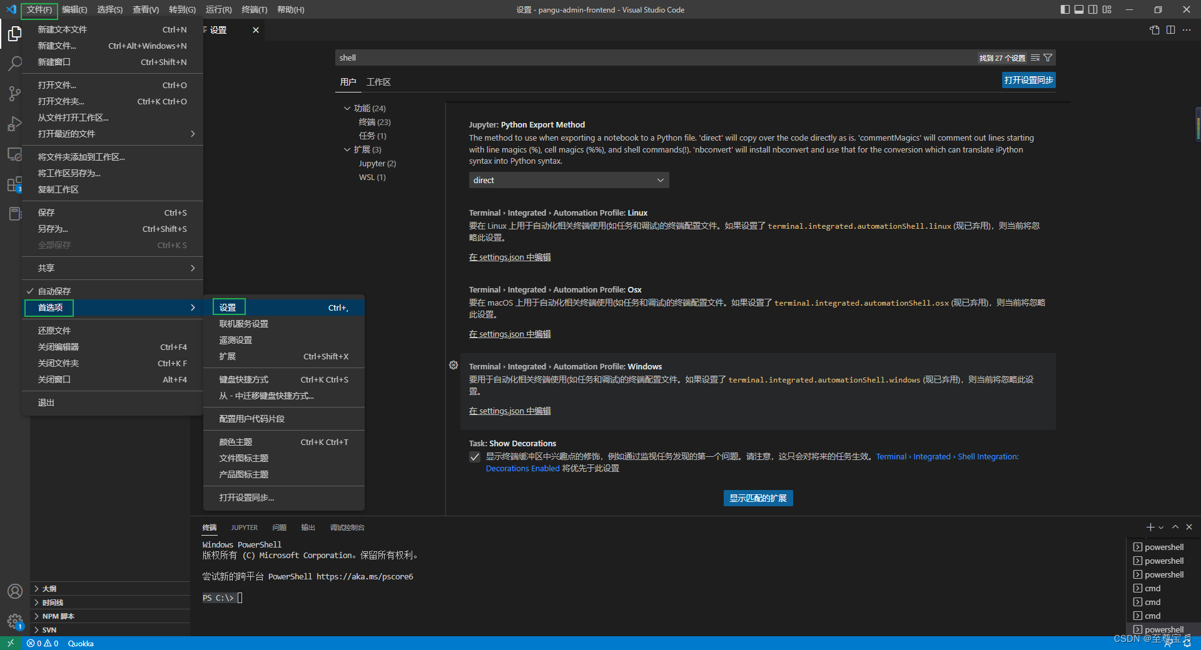
Task: Open the Terminal menu in menu bar
Action: [x=254, y=9]
